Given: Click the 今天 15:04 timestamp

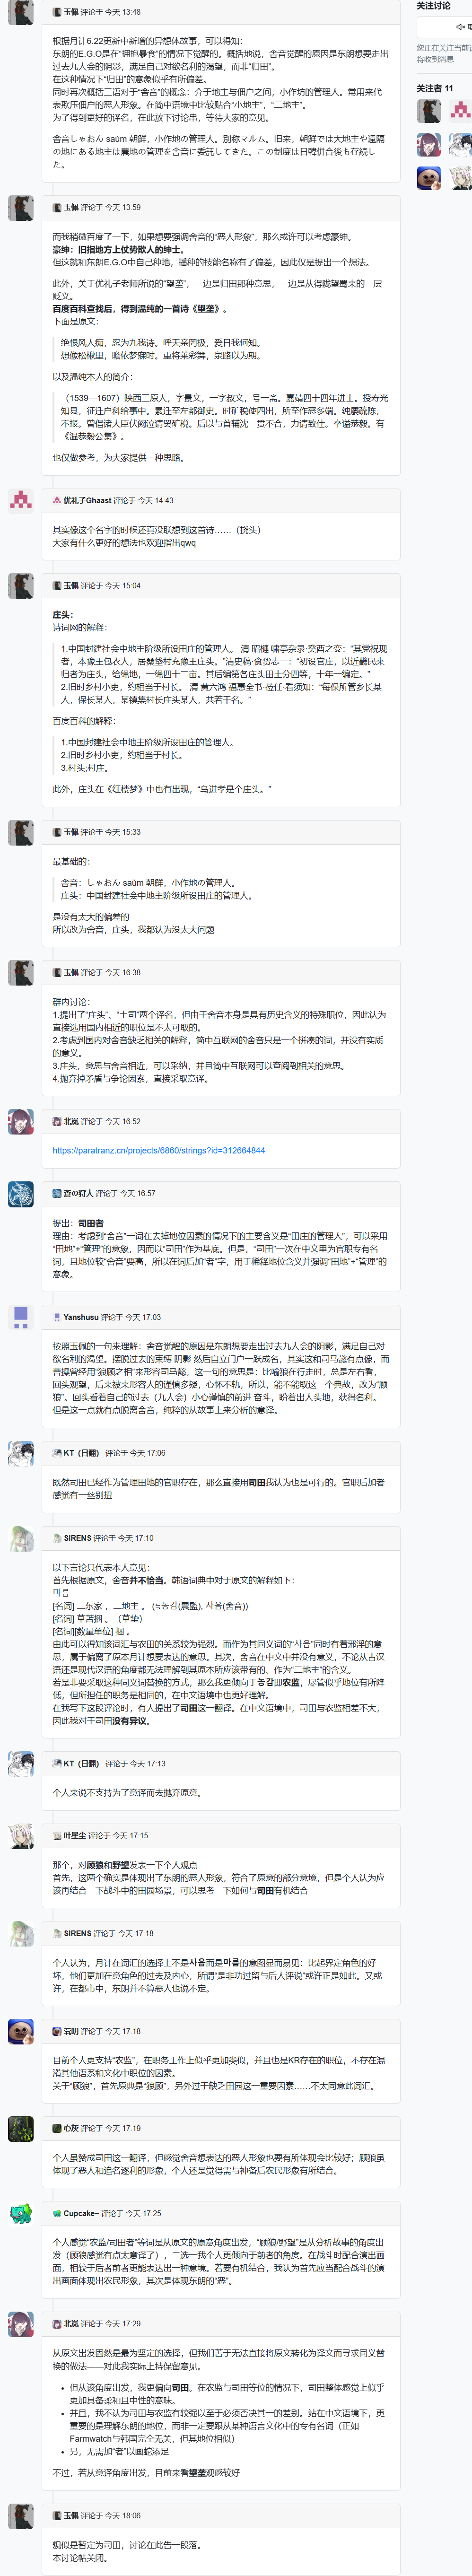Looking at the screenshot, I should (x=123, y=585).
